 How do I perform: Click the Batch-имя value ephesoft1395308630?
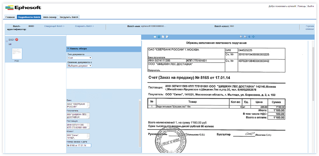click(x=153, y=26)
